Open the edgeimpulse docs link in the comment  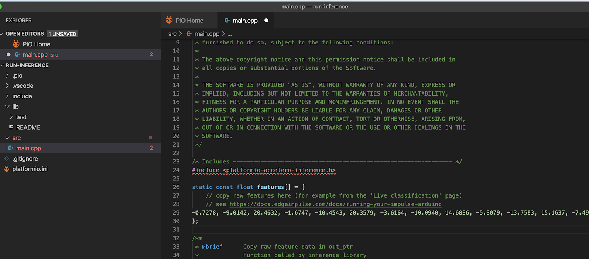[335, 204]
